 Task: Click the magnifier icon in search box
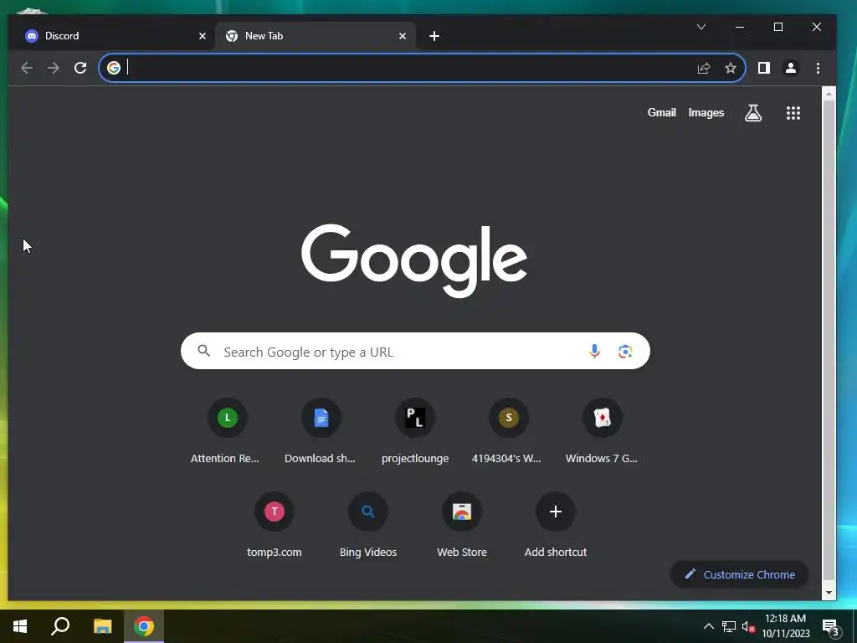[x=204, y=351]
